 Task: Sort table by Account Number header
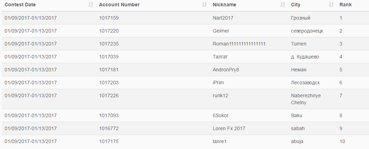coord(119,5)
